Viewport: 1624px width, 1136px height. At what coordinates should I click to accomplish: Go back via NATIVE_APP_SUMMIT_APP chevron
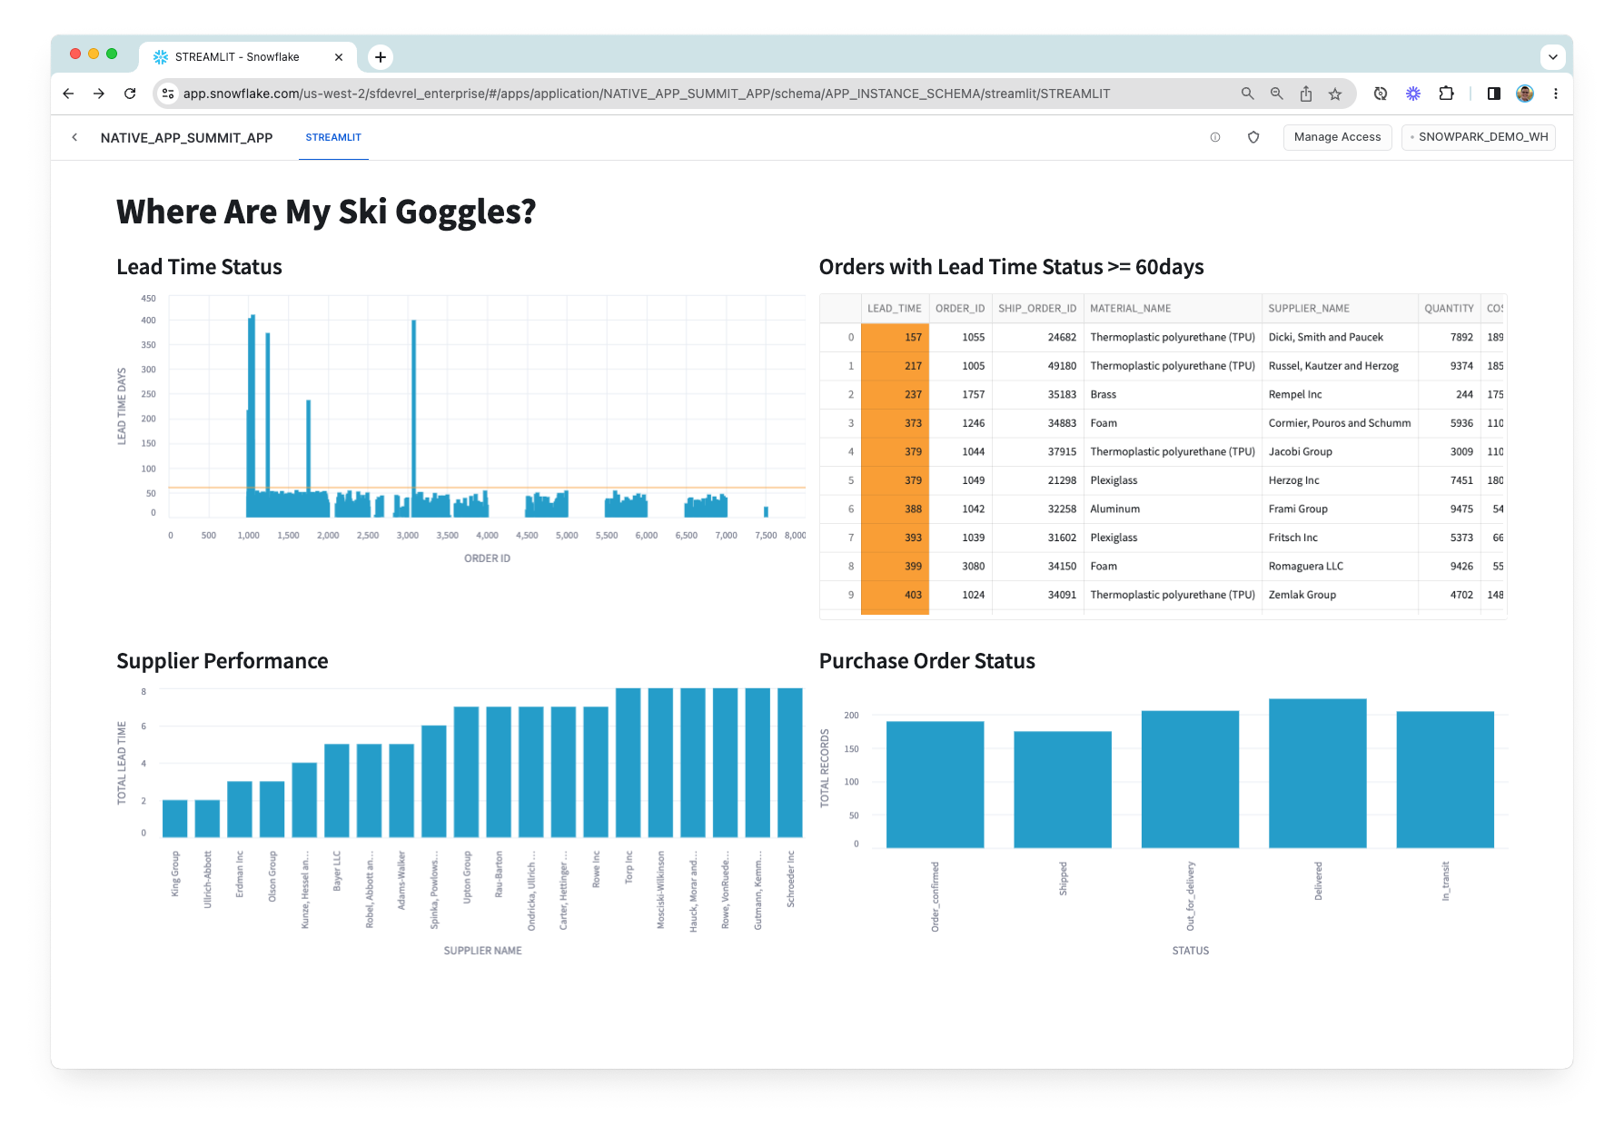[74, 137]
